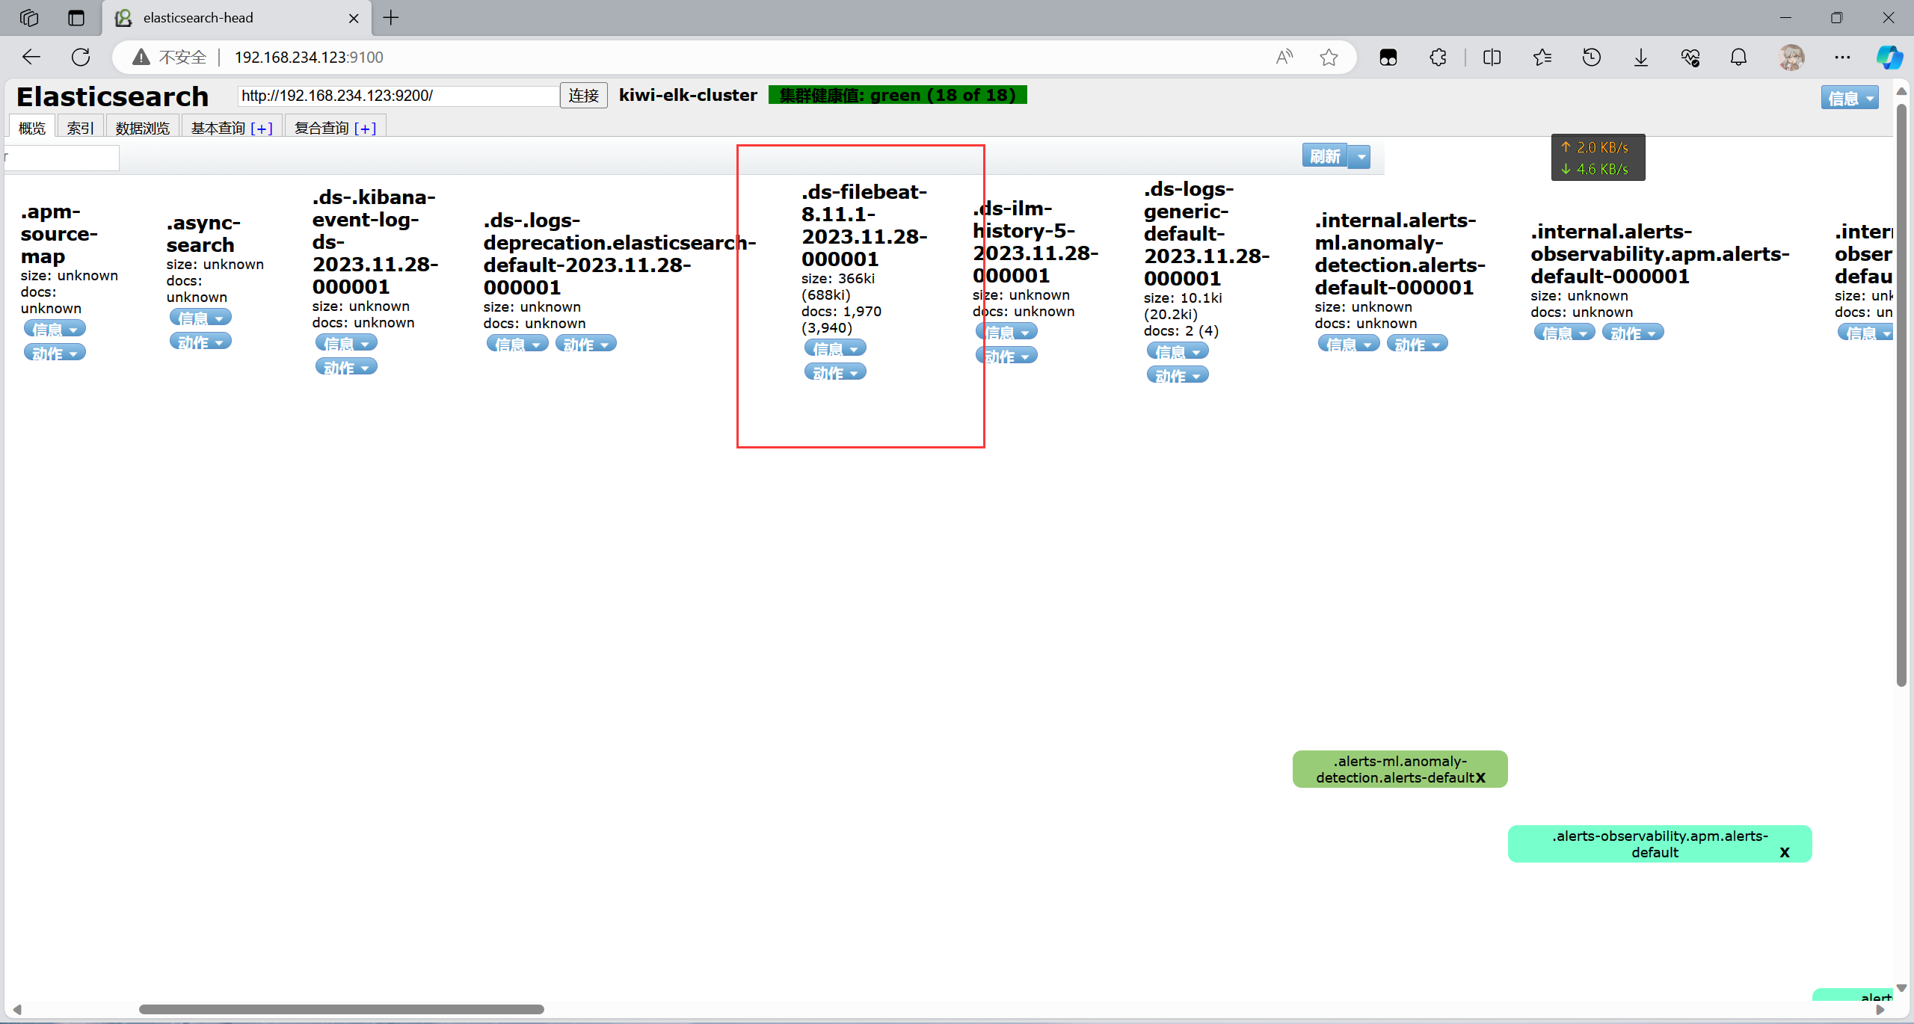Add page to favorites star icon
The image size is (1914, 1024).
[1329, 58]
